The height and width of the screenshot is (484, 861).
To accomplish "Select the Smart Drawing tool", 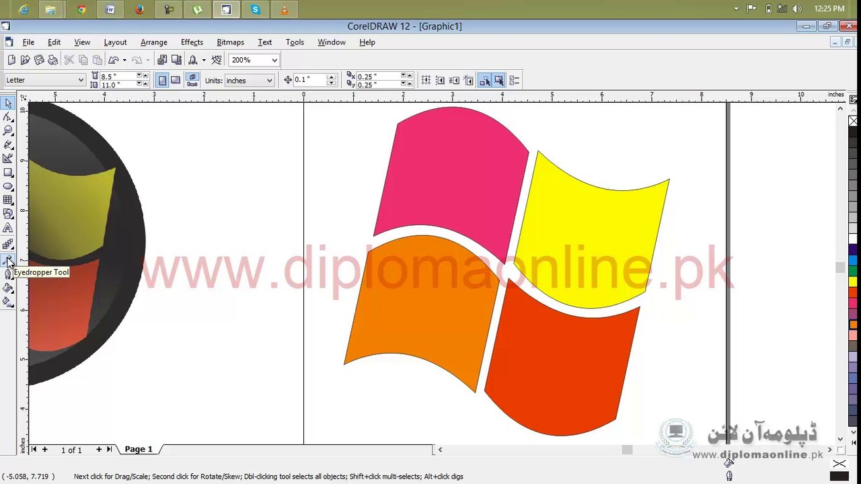I will 8,159.
